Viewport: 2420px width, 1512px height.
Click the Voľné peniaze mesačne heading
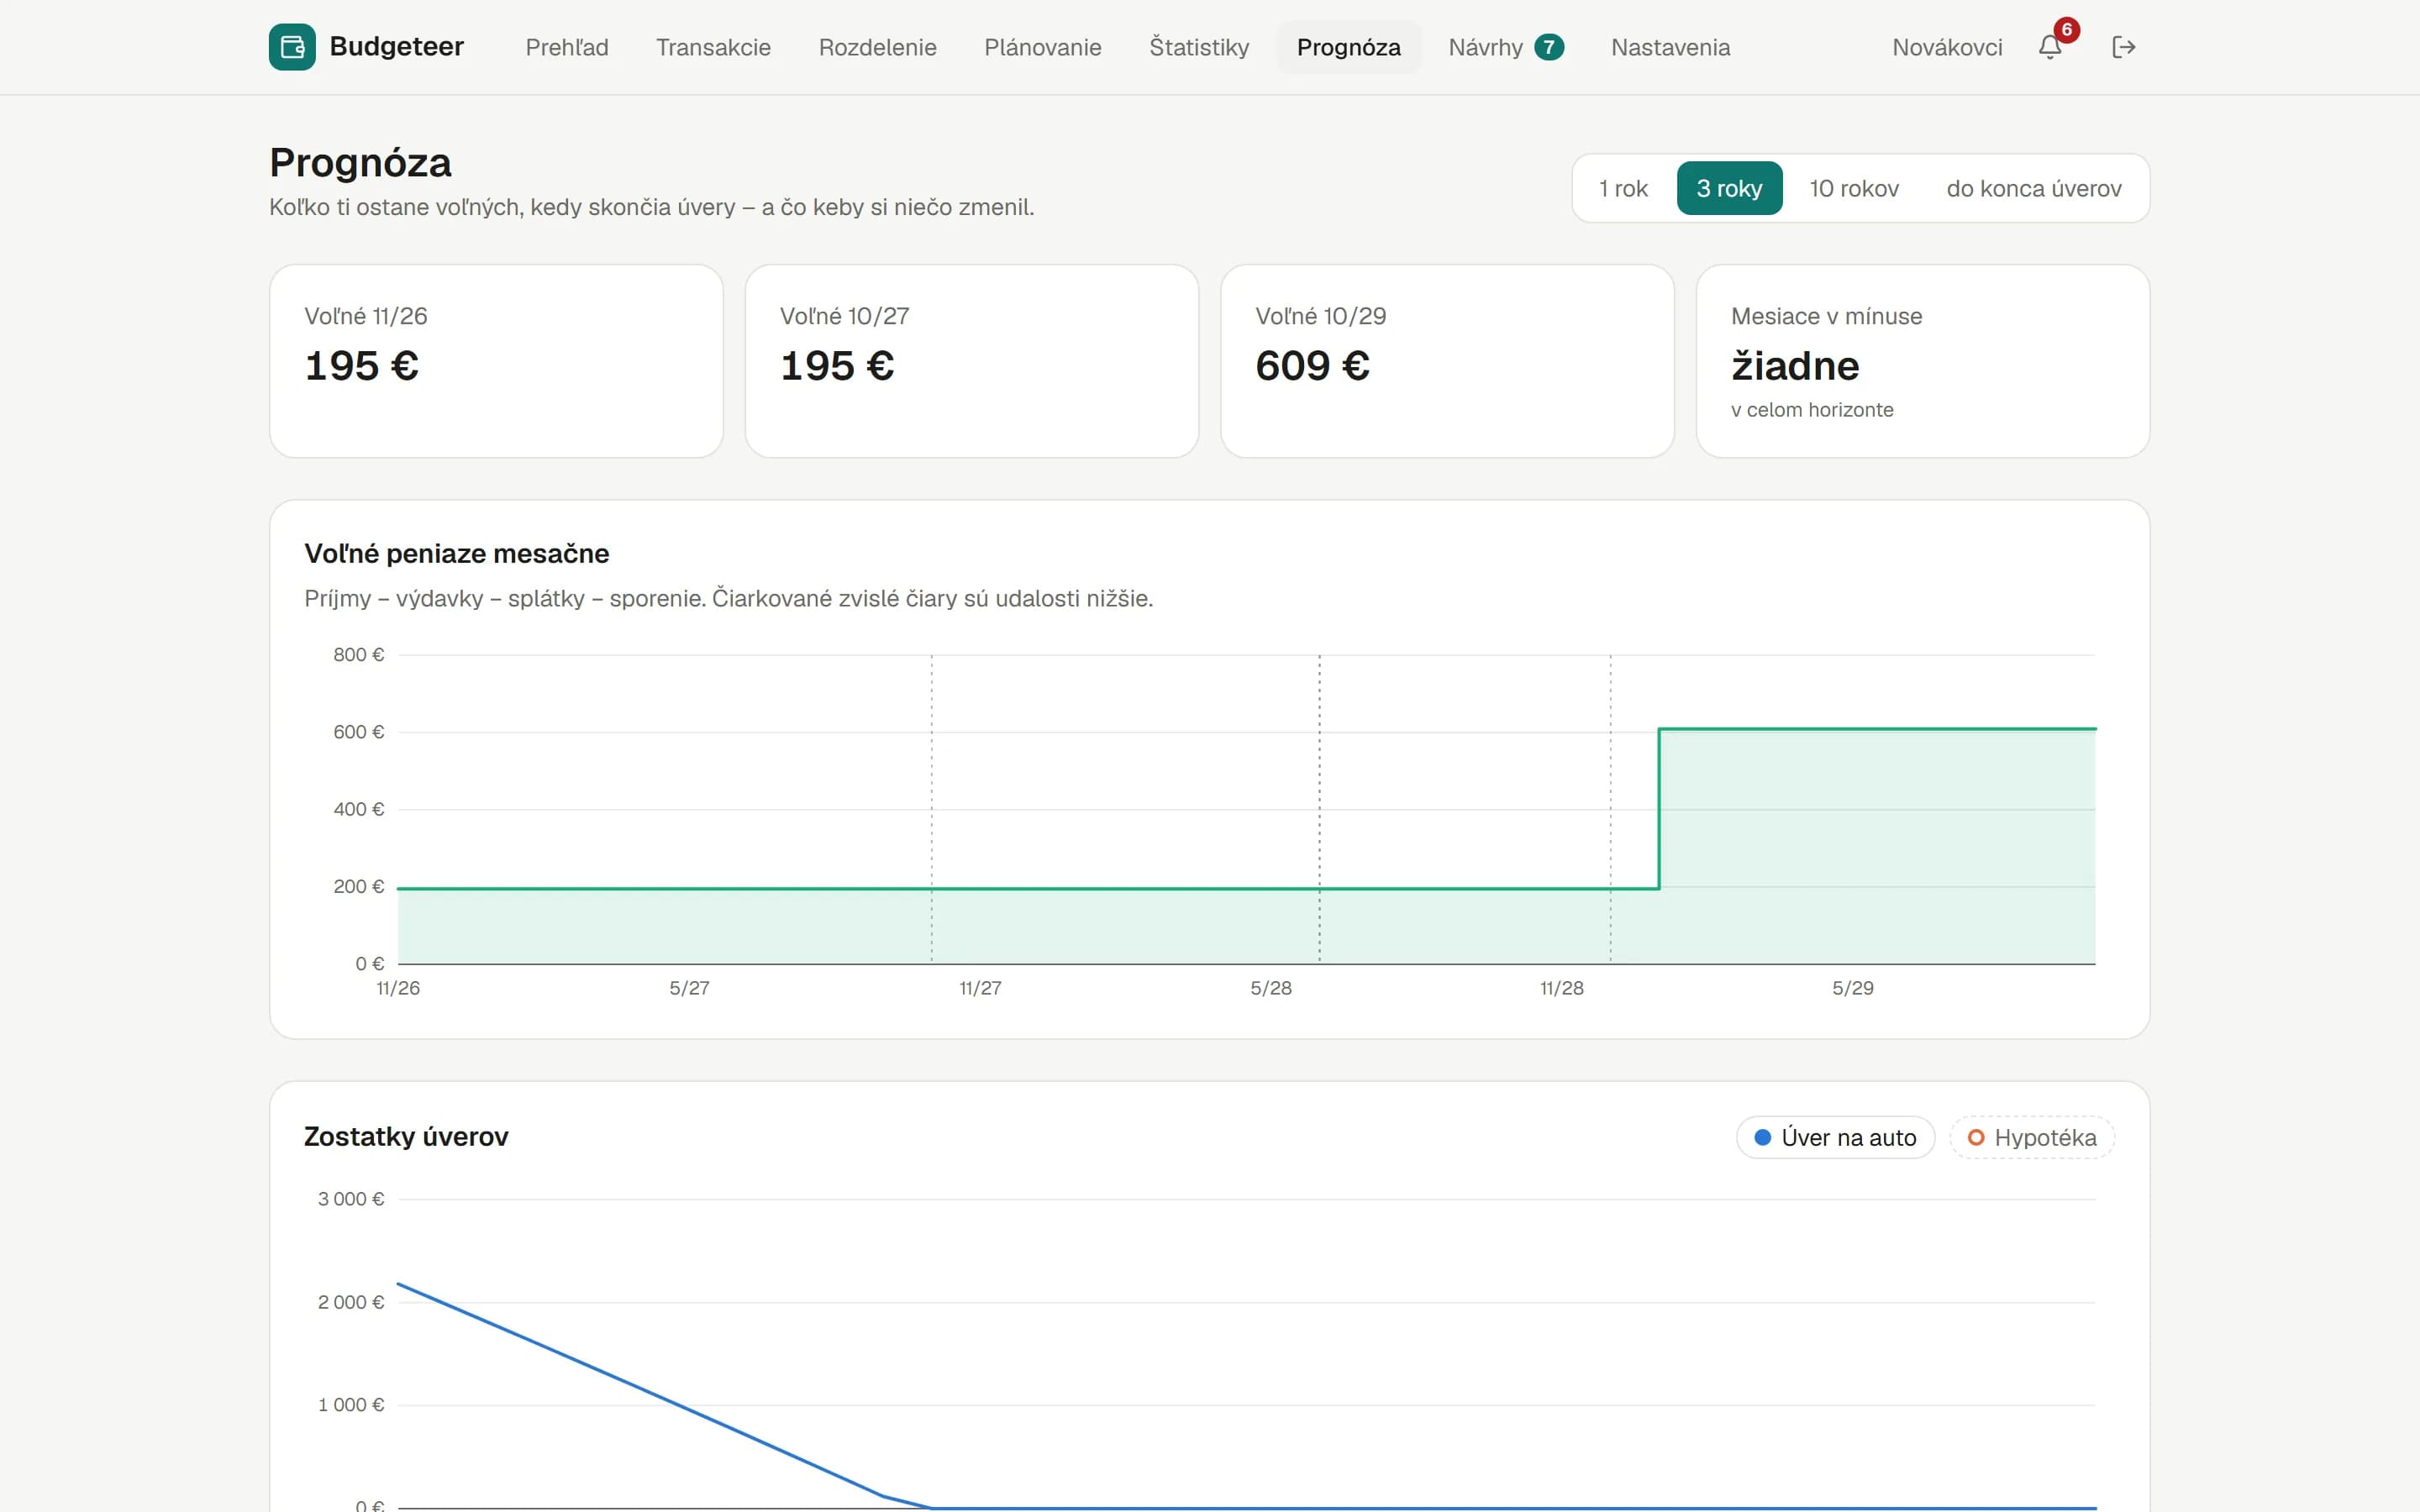(x=456, y=553)
